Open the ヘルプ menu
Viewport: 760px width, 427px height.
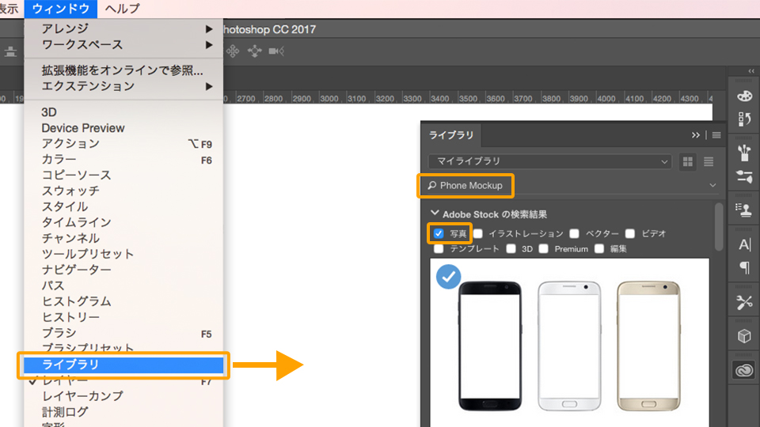coord(122,8)
